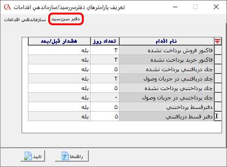Click the فاكتور خريد پرداخت نشده cell
Screen dimensions: 227x167
167,59
